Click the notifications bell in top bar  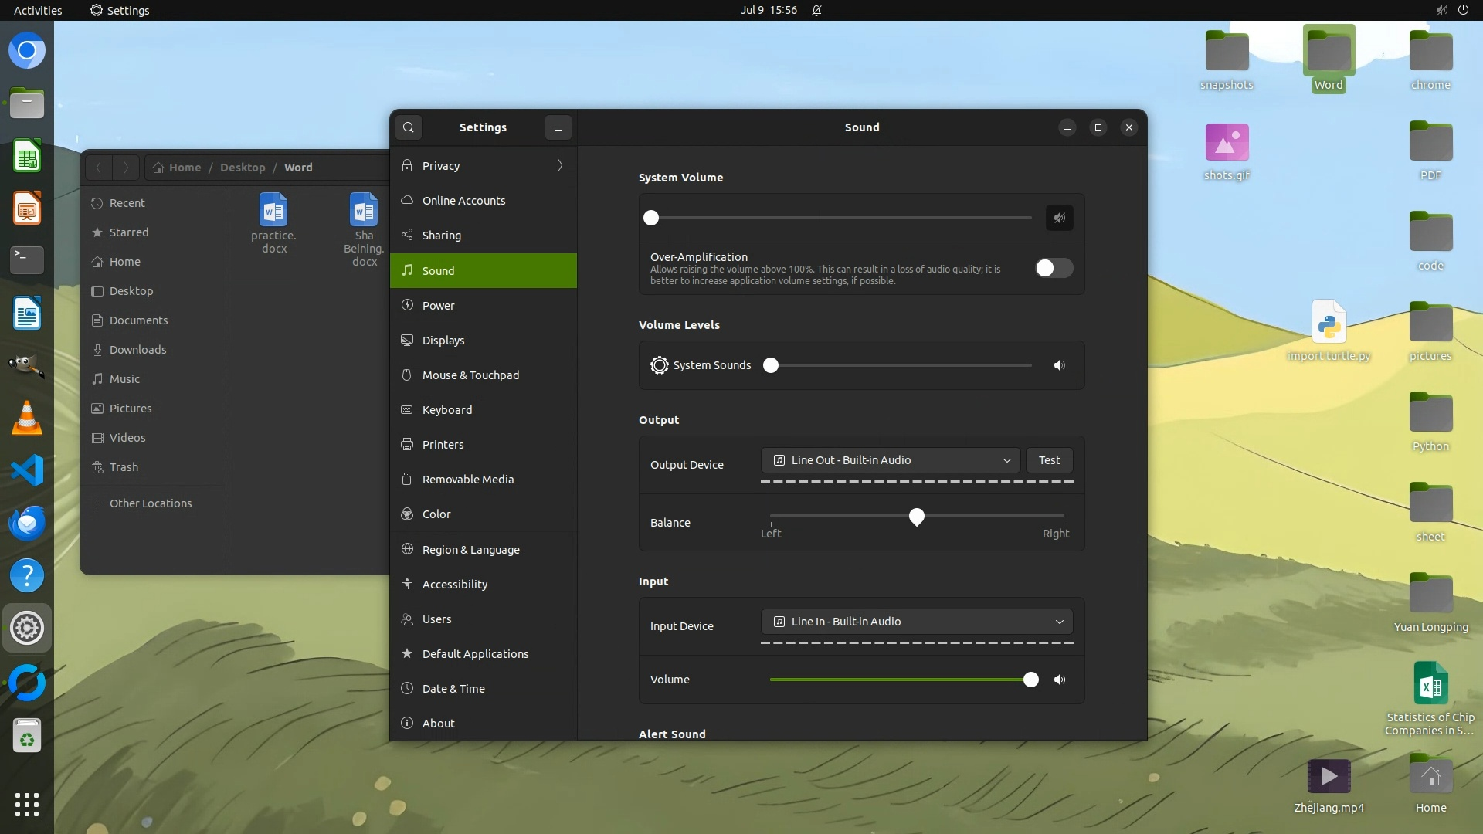tap(816, 10)
